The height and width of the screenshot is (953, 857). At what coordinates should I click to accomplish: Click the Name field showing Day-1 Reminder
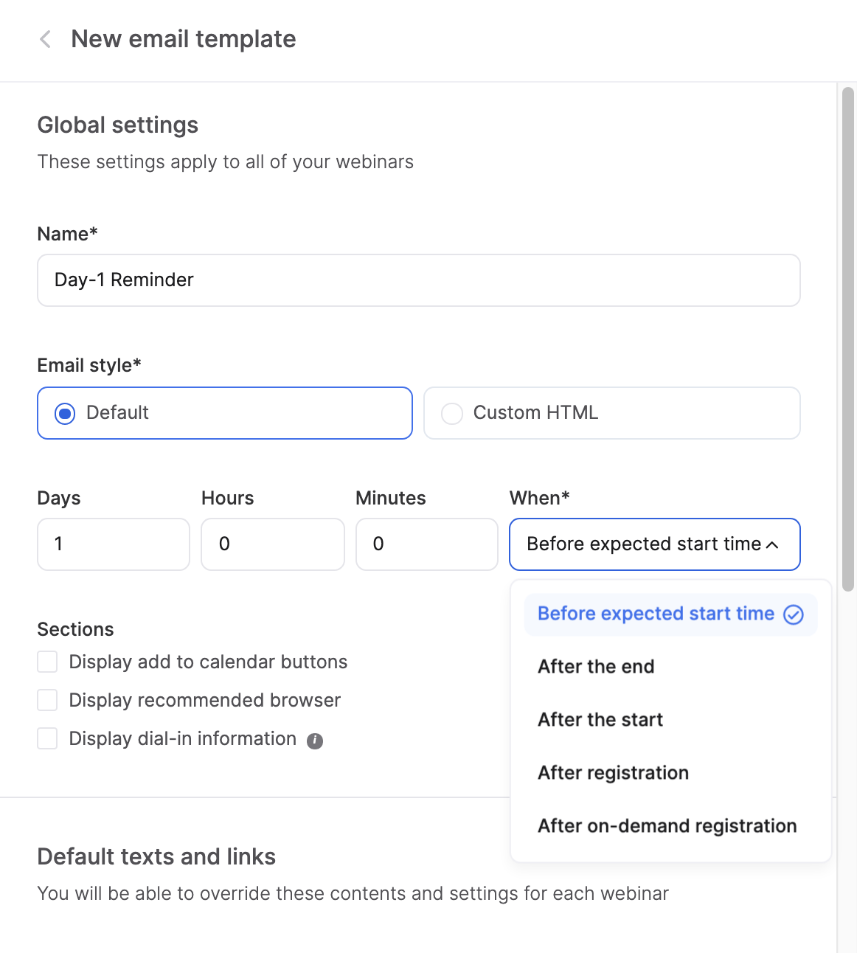pyautogui.click(x=418, y=280)
